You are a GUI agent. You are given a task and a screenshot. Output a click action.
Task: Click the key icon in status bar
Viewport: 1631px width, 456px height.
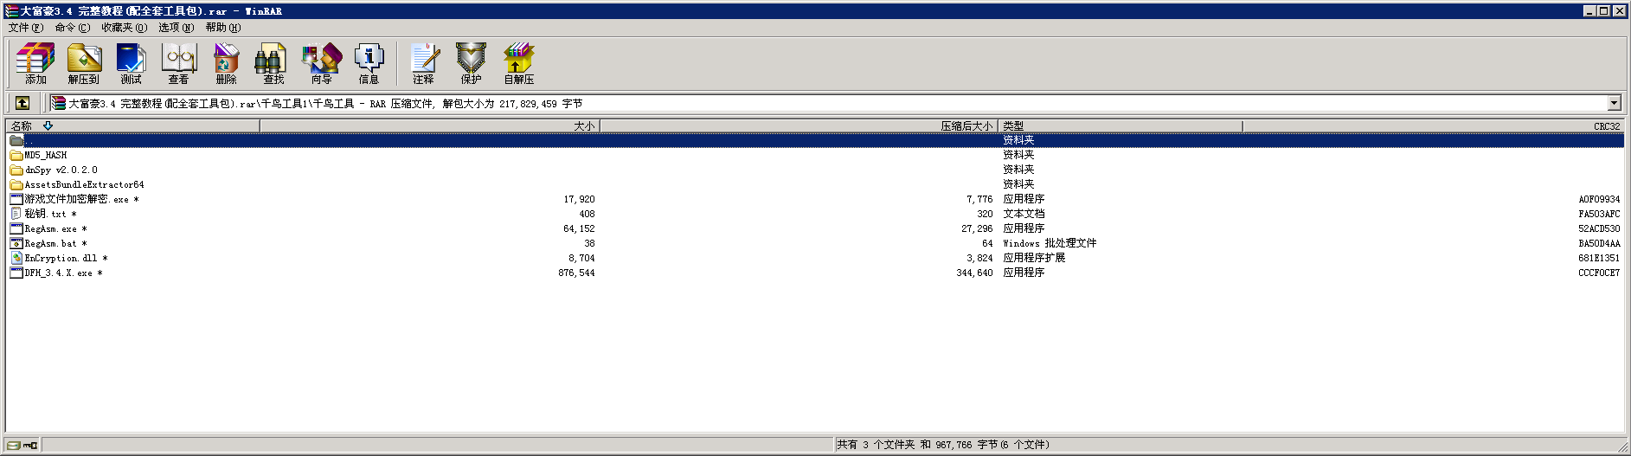[x=30, y=445]
